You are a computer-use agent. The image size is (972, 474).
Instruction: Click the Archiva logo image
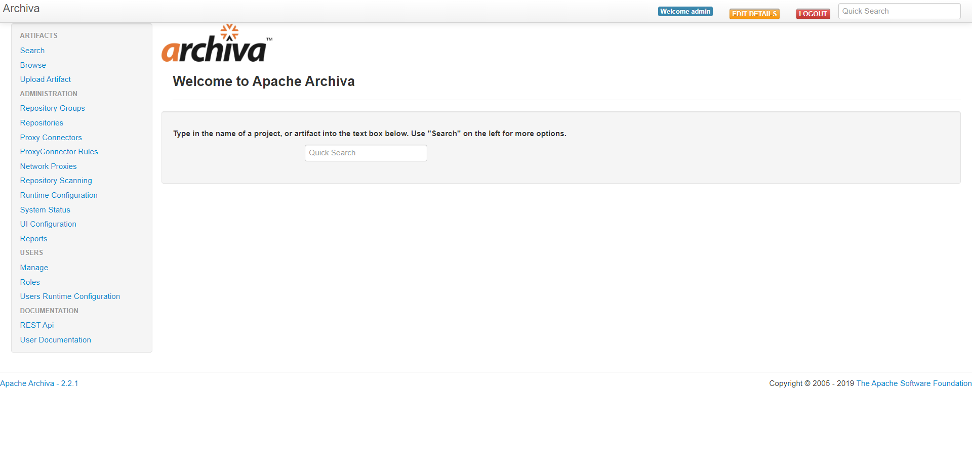coord(217,43)
